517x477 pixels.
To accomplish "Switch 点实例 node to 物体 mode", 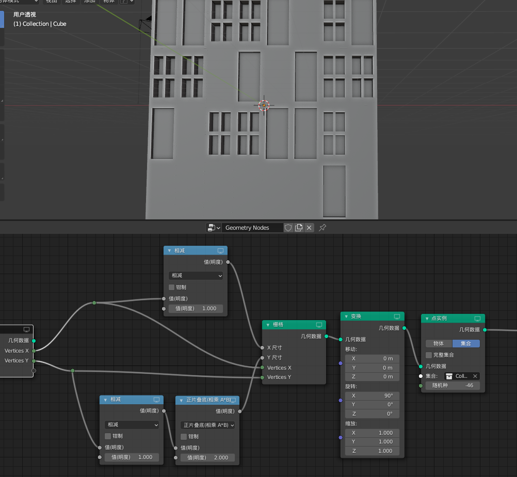I will tap(439, 343).
